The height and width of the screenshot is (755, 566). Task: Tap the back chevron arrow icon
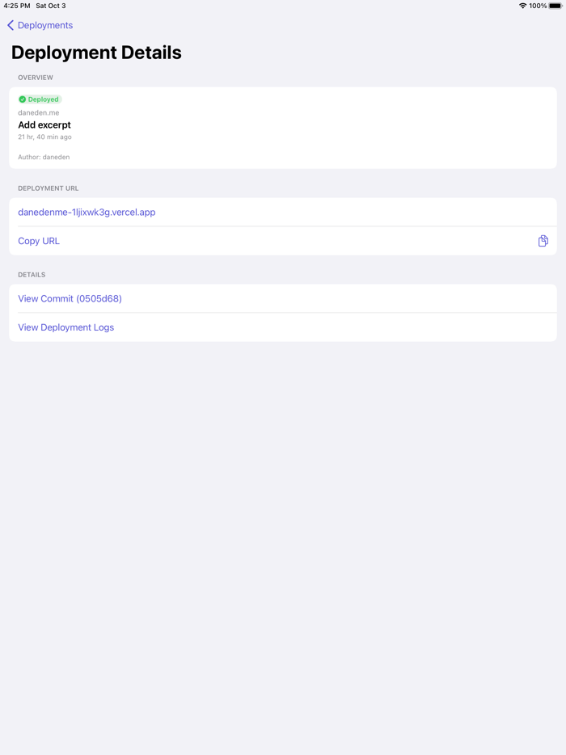tap(11, 25)
